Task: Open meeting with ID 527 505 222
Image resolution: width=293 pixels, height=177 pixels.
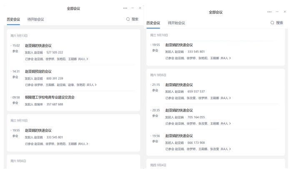Action: pyautogui.click(x=55, y=52)
